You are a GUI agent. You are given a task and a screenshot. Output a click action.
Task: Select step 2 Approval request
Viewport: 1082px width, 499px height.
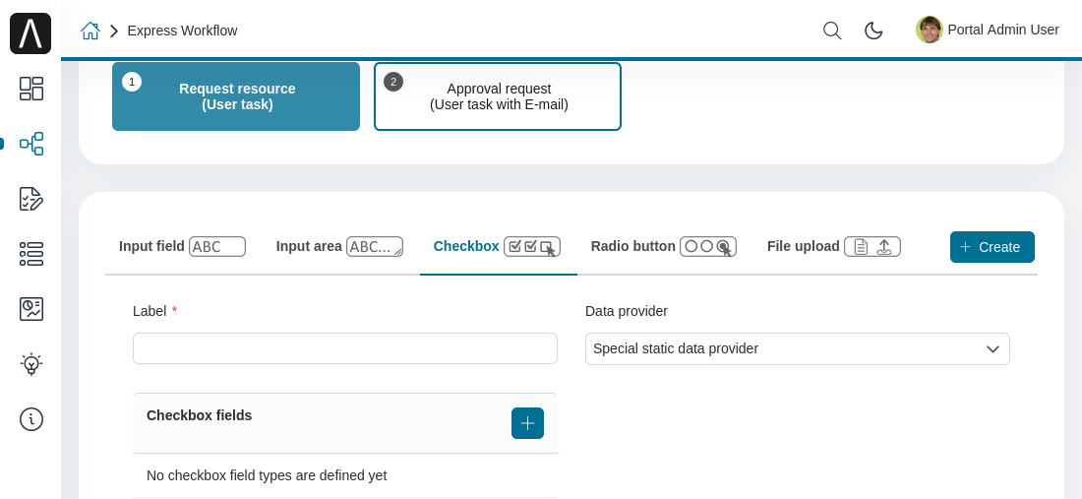click(498, 96)
